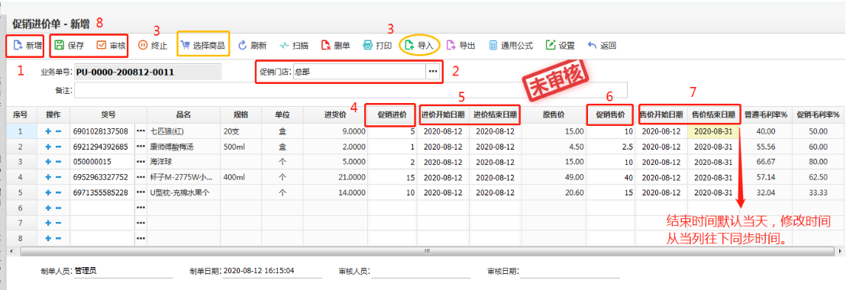Click the 货号 column header
Image resolution: width=856 pixels, height=290 pixels.
click(108, 115)
